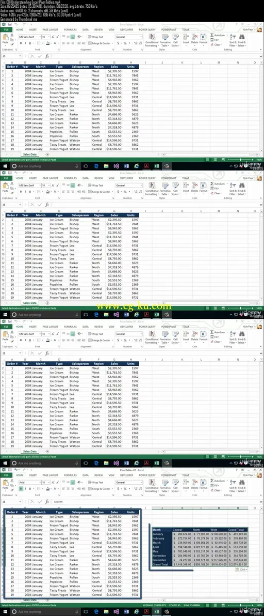Click the Undo icon in the top frame's quick access toolbar

(16, 24)
